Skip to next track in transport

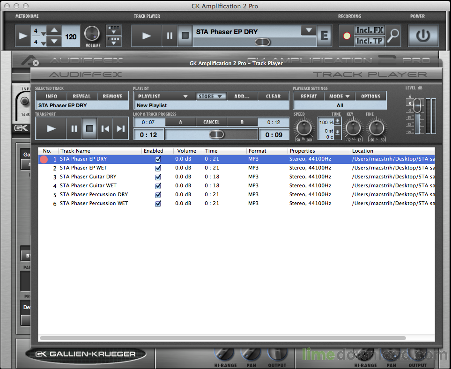tap(121, 129)
